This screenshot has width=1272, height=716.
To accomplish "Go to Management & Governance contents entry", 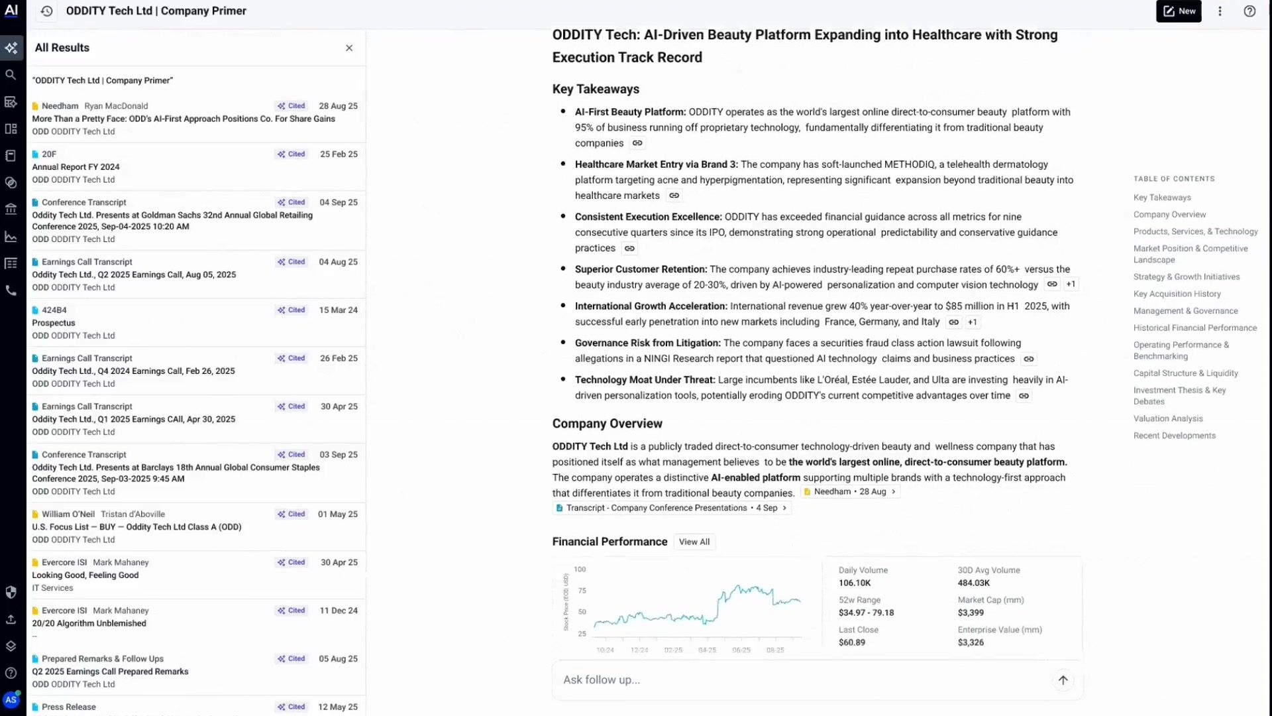I will [x=1185, y=311].
